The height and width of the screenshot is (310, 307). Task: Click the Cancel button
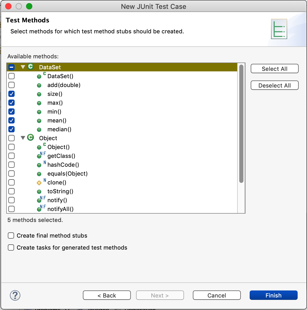(217, 295)
